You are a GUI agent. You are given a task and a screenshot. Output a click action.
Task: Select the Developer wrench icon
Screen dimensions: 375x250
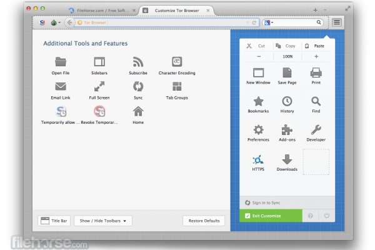click(316, 129)
